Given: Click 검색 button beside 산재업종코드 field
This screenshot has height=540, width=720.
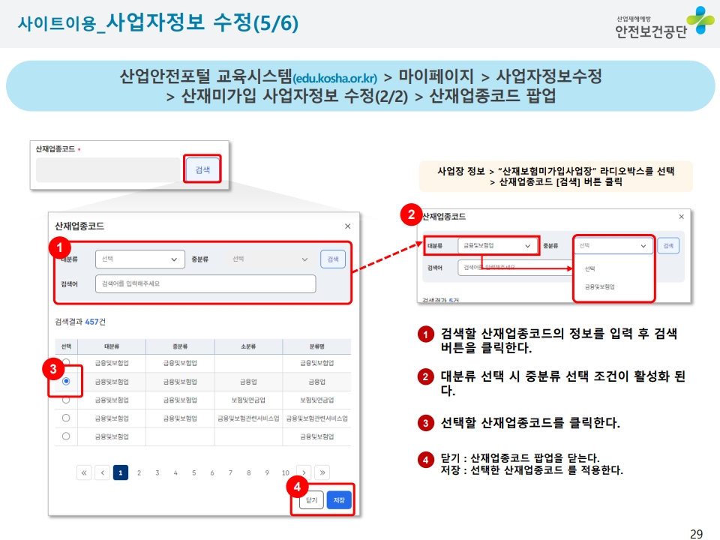Looking at the screenshot, I should point(202,170).
